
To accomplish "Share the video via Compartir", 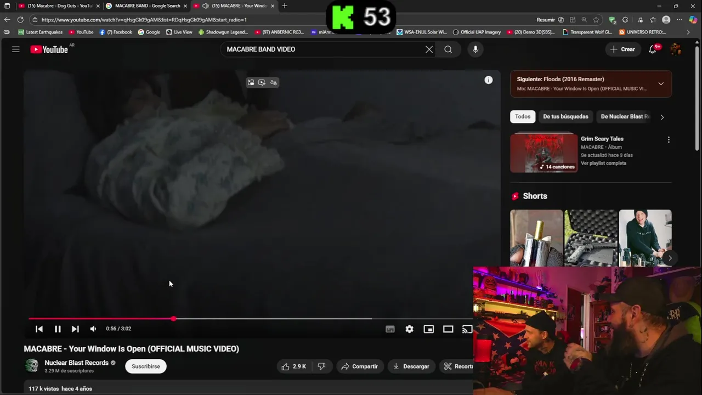I will point(360,366).
